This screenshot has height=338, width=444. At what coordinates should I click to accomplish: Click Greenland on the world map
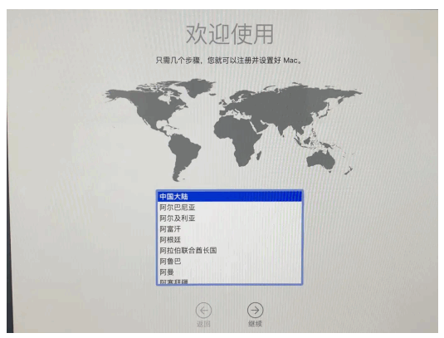[198, 86]
